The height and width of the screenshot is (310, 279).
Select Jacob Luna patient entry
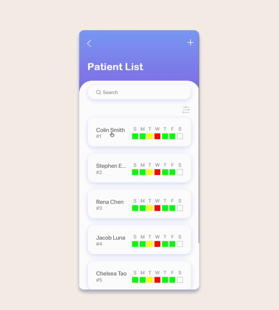pyautogui.click(x=139, y=240)
